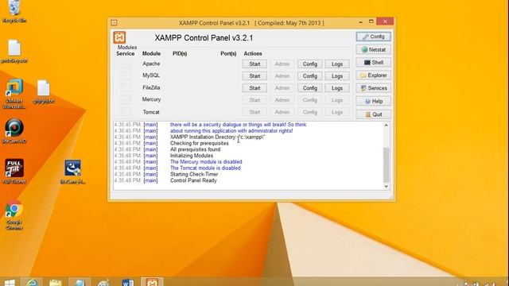Click the log panel scroll-down arrow
509x286 pixels.
click(x=386, y=187)
